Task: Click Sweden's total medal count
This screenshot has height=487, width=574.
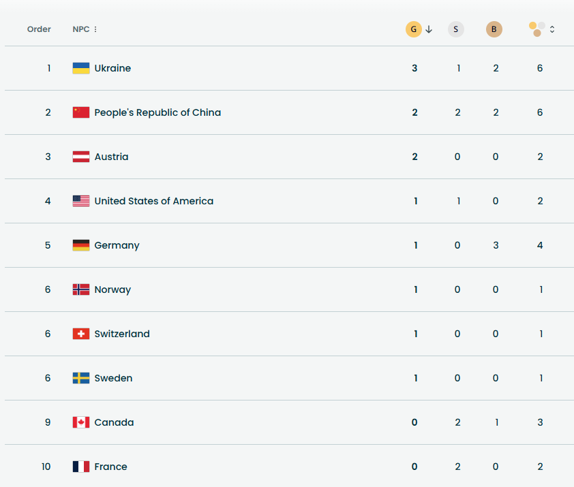Action: coord(540,378)
